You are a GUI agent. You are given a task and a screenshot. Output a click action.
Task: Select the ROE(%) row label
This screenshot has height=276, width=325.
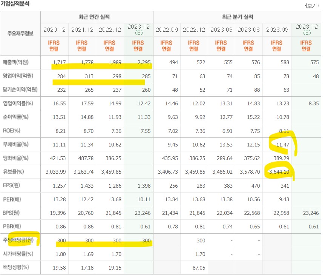[12, 131]
